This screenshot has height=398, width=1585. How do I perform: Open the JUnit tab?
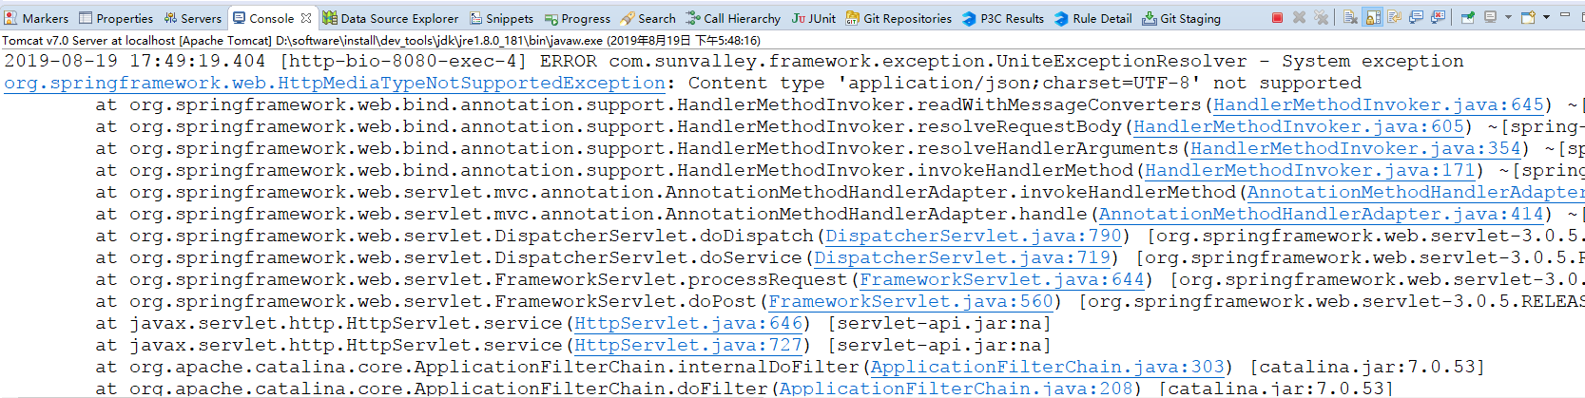814,18
